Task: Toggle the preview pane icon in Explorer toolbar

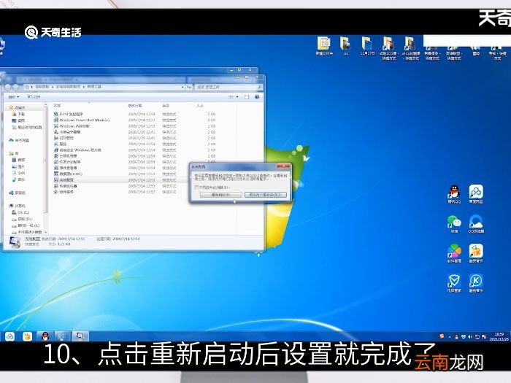Action: 247,97
